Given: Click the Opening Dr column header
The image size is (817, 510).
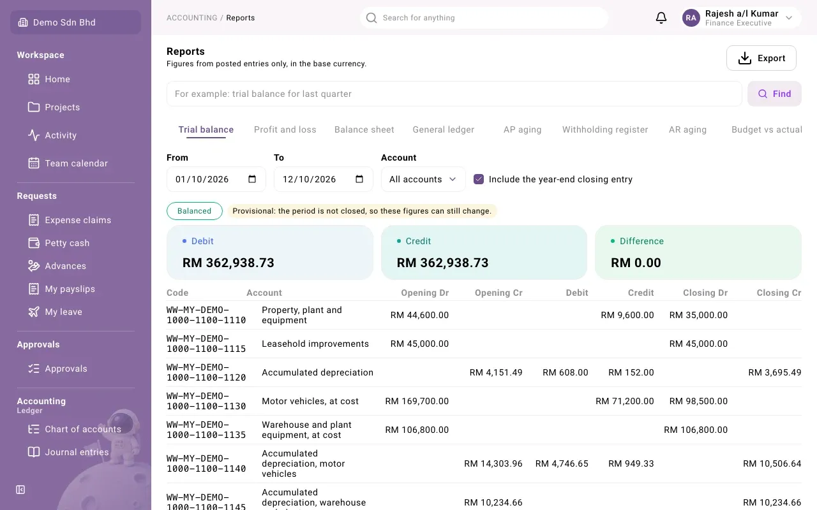Looking at the screenshot, I should [x=425, y=293].
